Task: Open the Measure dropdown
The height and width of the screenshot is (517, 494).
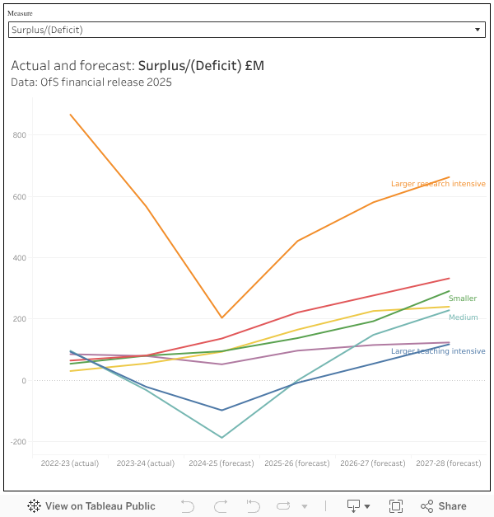Action: click(245, 30)
